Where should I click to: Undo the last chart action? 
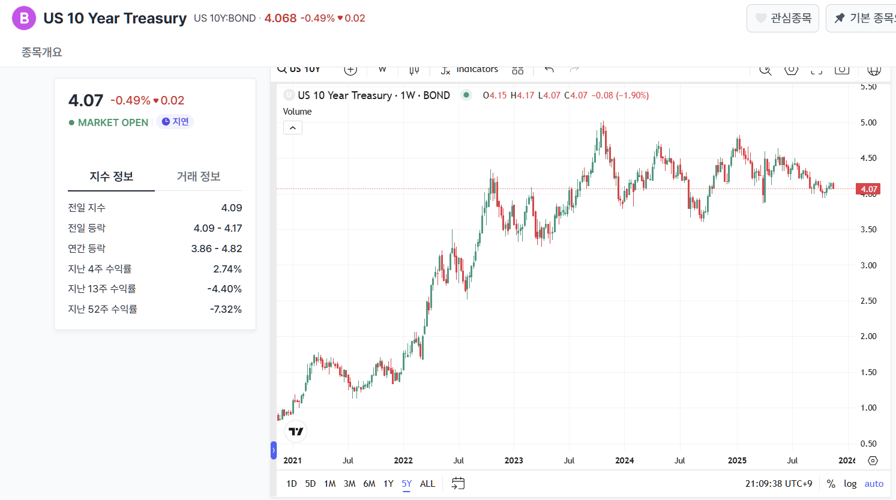549,70
